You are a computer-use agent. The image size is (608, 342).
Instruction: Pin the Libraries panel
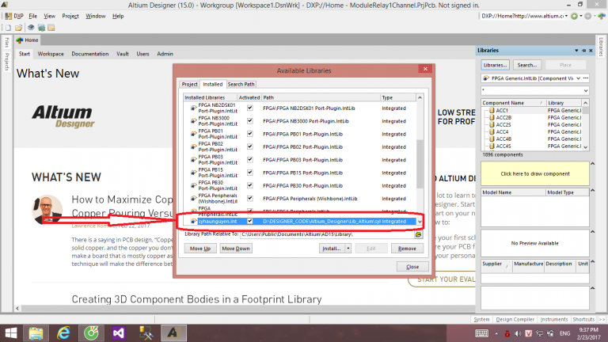[584, 51]
